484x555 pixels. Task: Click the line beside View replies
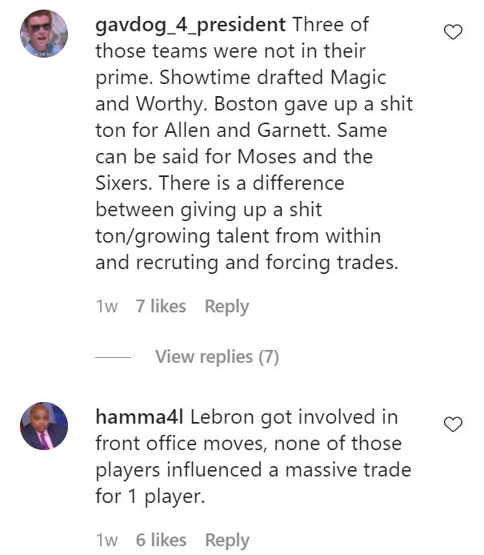pyautogui.click(x=113, y=357)
